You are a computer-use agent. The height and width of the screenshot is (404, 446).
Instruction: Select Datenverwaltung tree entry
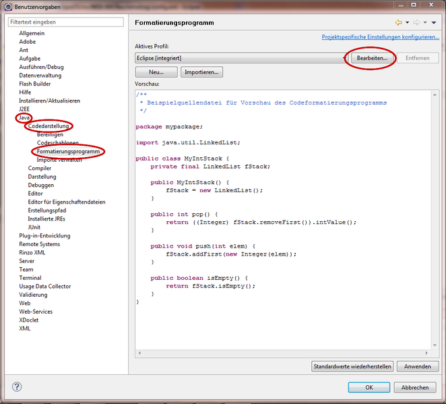[x=40, y=76]
